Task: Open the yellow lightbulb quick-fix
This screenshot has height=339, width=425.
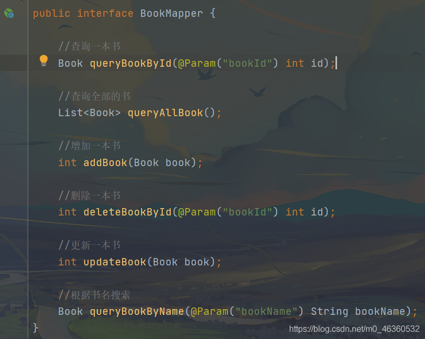Action: pos(44,60)
